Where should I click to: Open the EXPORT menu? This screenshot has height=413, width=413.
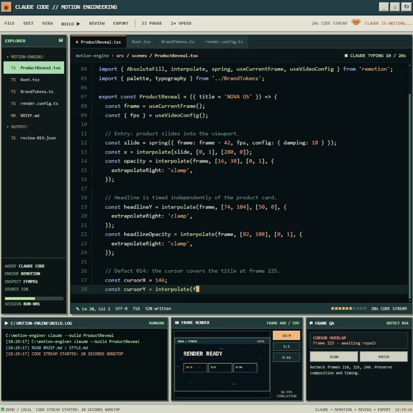click(120, 23)
